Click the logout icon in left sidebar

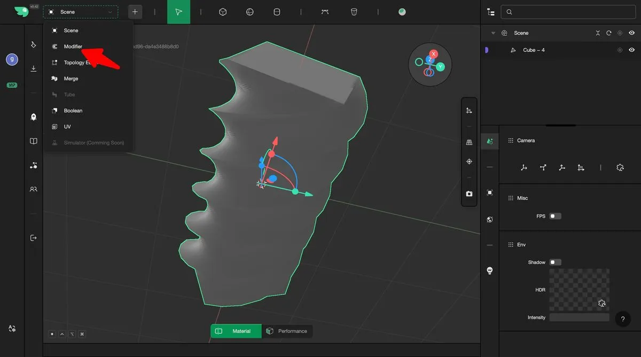[34, 238]
